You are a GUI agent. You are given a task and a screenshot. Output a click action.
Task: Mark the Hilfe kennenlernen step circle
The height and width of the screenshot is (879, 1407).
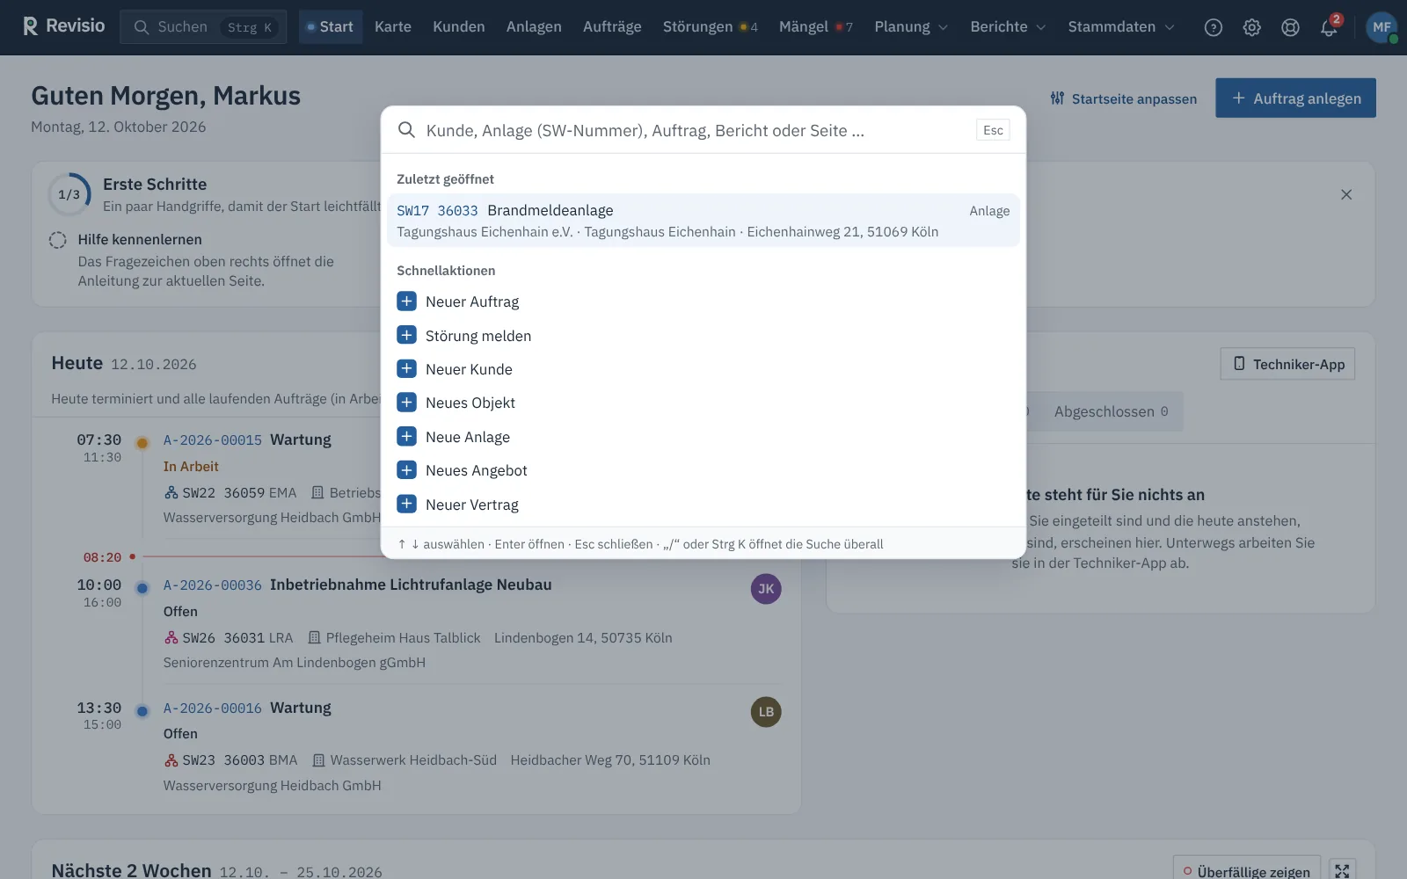coord(58,240)
